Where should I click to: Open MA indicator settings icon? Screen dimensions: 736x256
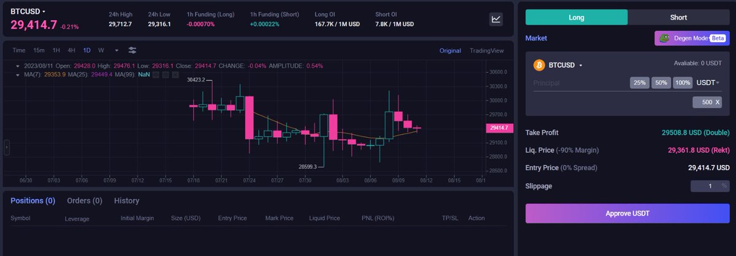point(166,75)
